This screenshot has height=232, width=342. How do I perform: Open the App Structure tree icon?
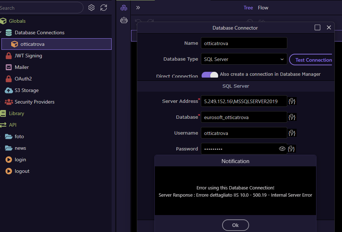pos(124,8)
